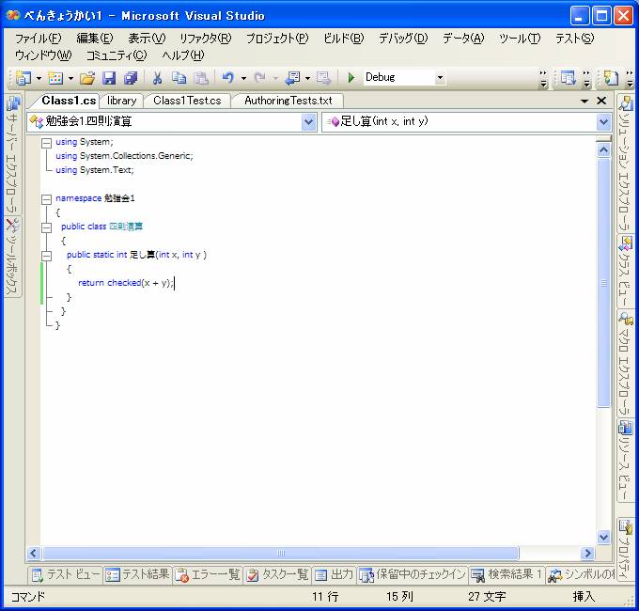Screen dimensions: 639x611
Task: Click the Save icon in the toolbar
Action: point(109,78)
